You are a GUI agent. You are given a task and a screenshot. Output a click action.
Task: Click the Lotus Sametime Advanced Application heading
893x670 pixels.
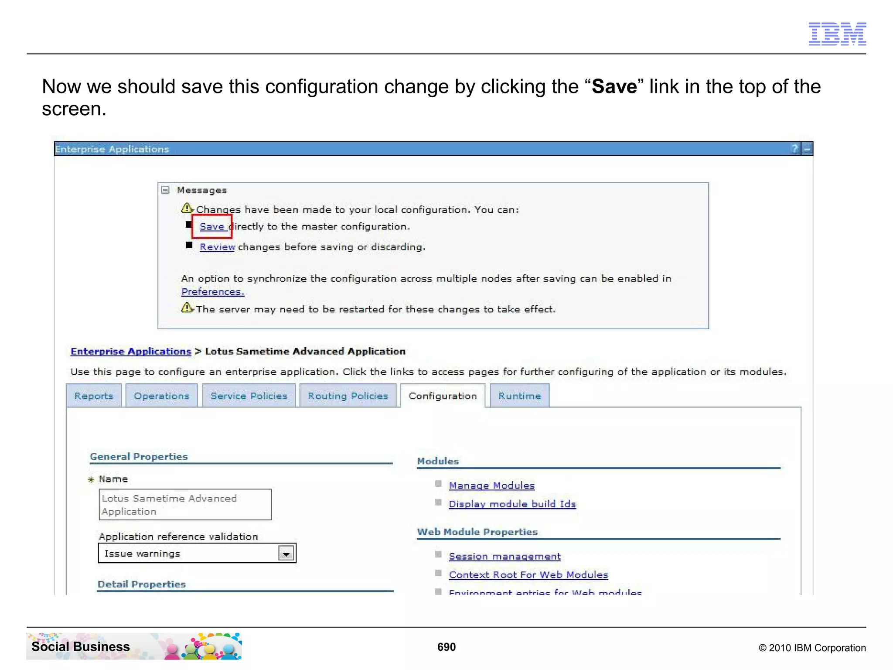(x=305, y=351)
